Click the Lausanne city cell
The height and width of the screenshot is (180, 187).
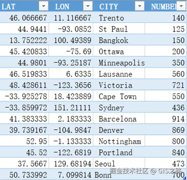click(x=119, y=73)
